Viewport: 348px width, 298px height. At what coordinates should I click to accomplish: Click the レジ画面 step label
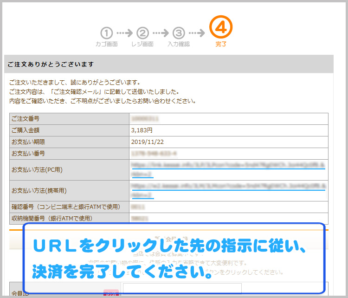coord(142,45)
